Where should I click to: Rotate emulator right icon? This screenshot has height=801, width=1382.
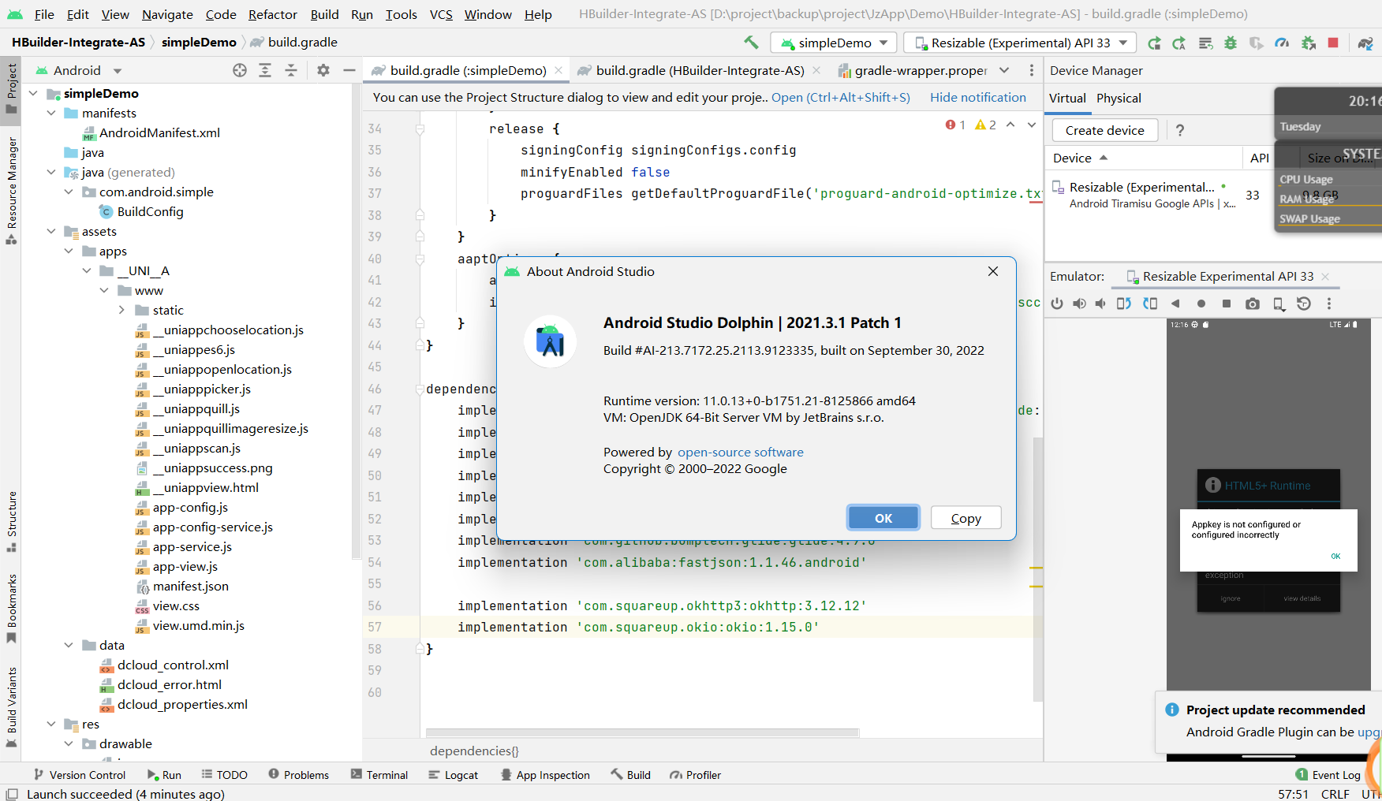pos(1150,304)
